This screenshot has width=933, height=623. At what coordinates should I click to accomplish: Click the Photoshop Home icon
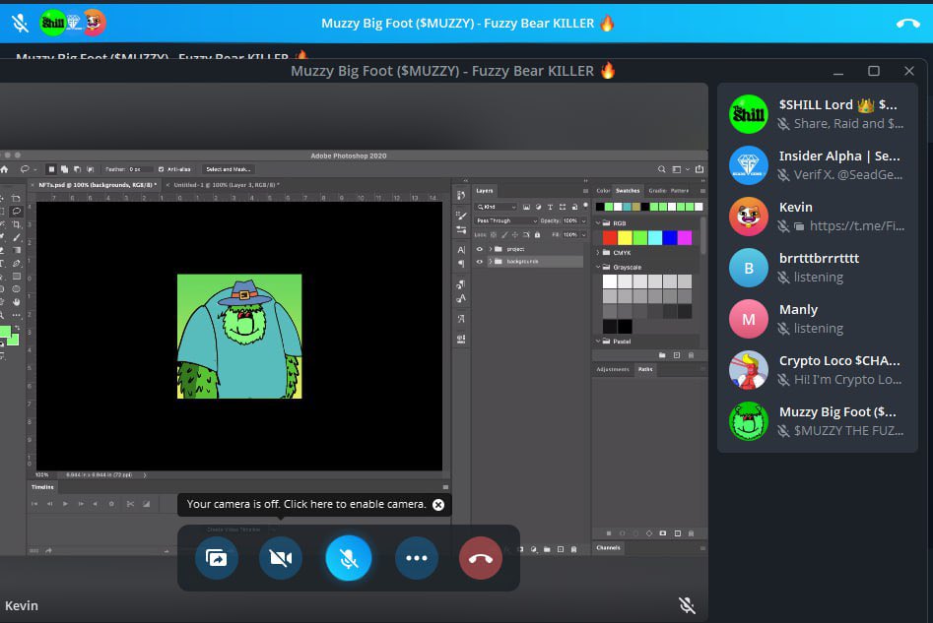(5, 169)
